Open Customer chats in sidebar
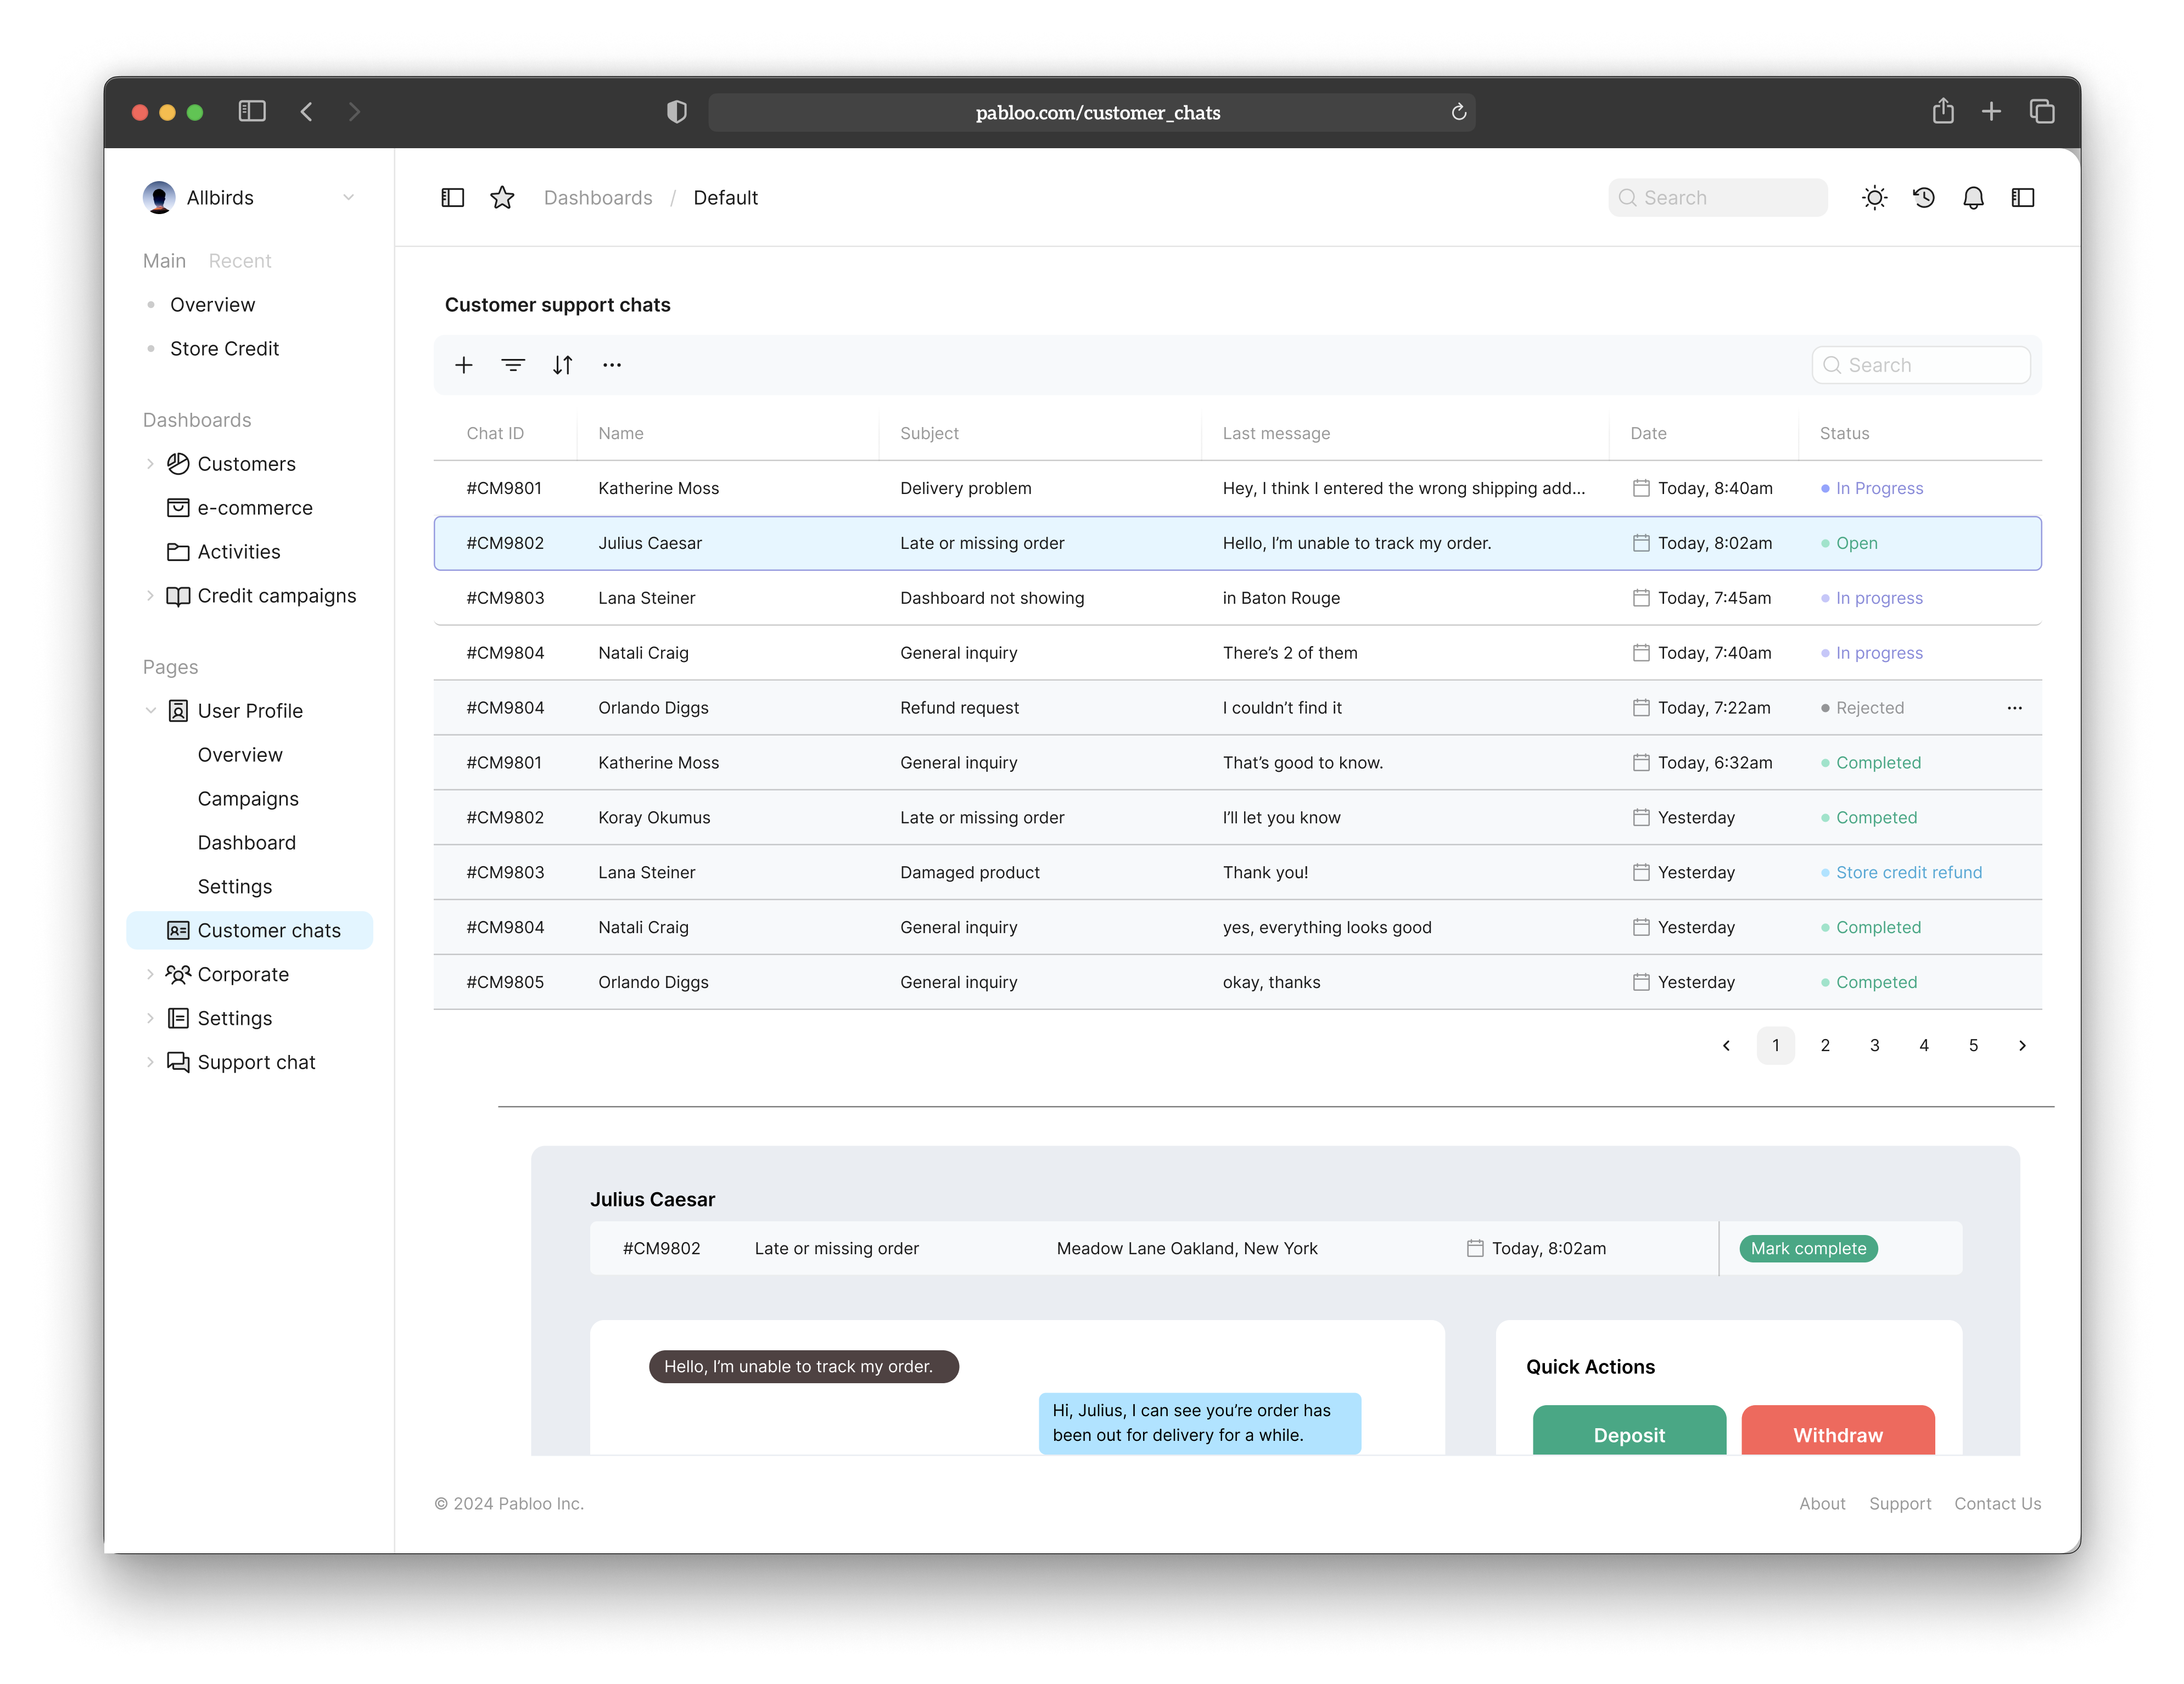Viewport: 2184px width, 1684px height. tap(268, 930)
